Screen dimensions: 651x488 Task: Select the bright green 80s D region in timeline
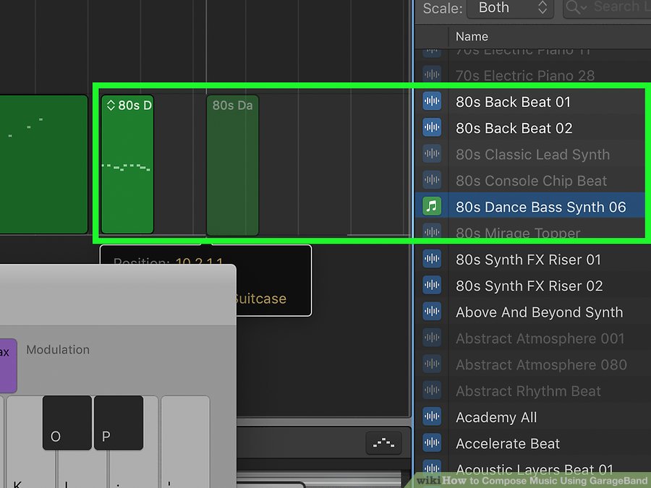point(127,164)
